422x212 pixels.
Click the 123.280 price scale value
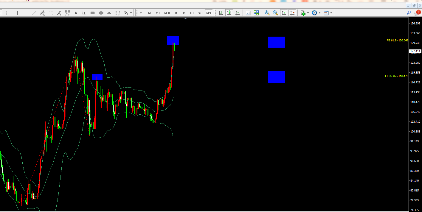(415, 63)
